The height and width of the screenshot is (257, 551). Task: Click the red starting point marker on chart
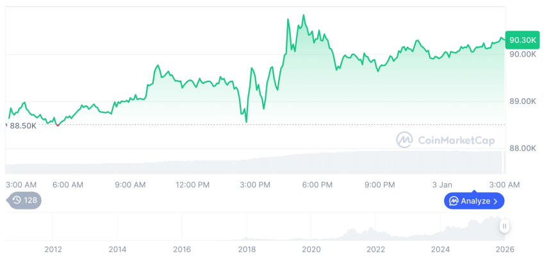click(x=58, y=124)
